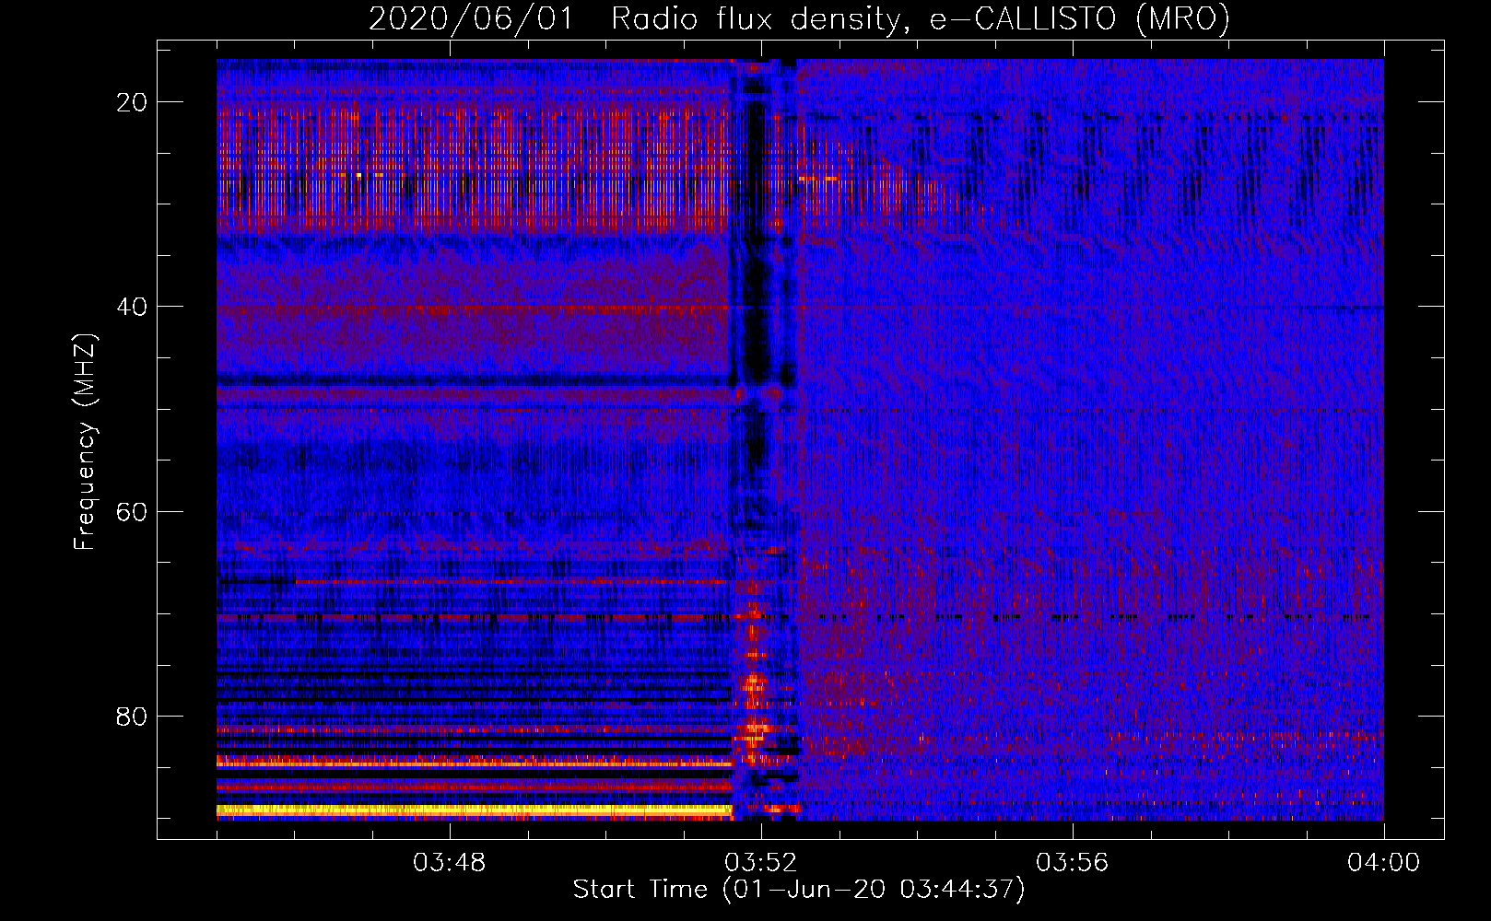
Task: Click the 04:00 time axis label
Action: pos(1383,863)
